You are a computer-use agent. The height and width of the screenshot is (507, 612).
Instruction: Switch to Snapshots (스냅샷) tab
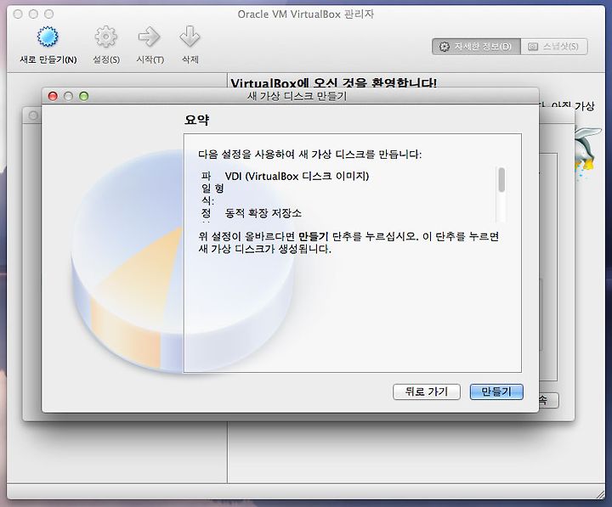(x=554, y=47)
